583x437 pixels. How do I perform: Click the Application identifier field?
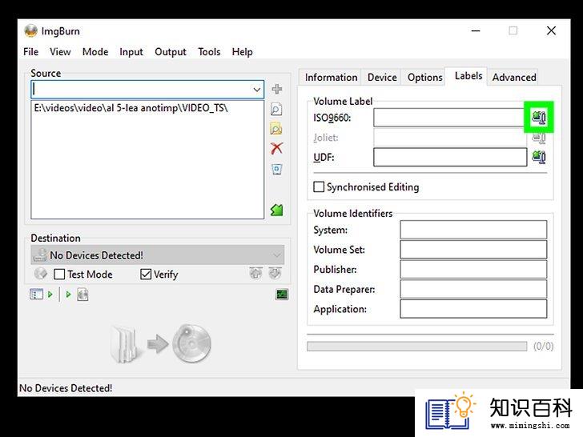pos(473,309)
